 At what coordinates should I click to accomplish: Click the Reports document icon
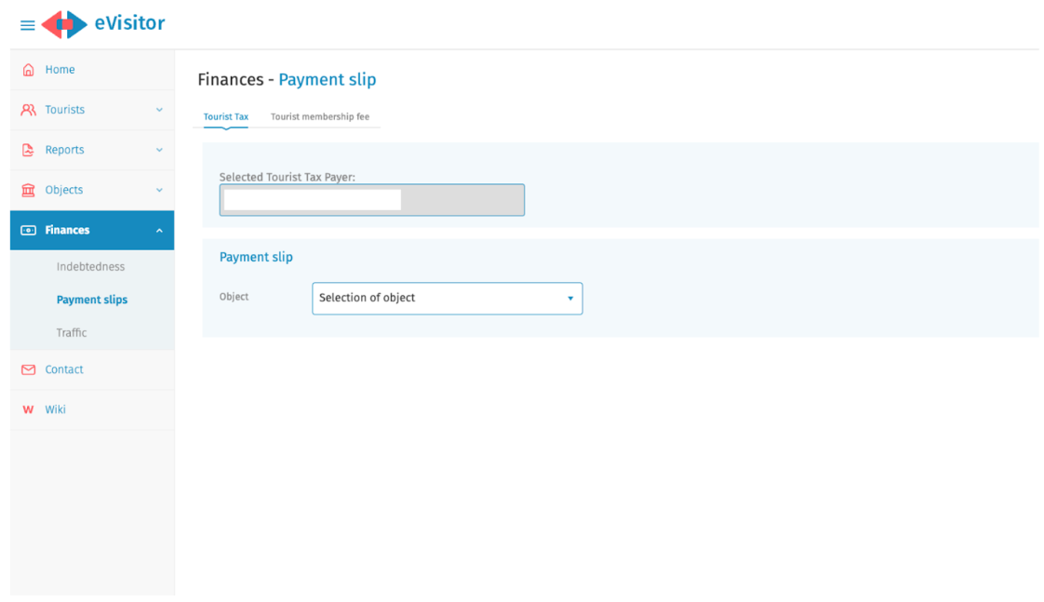click(28, 150)
